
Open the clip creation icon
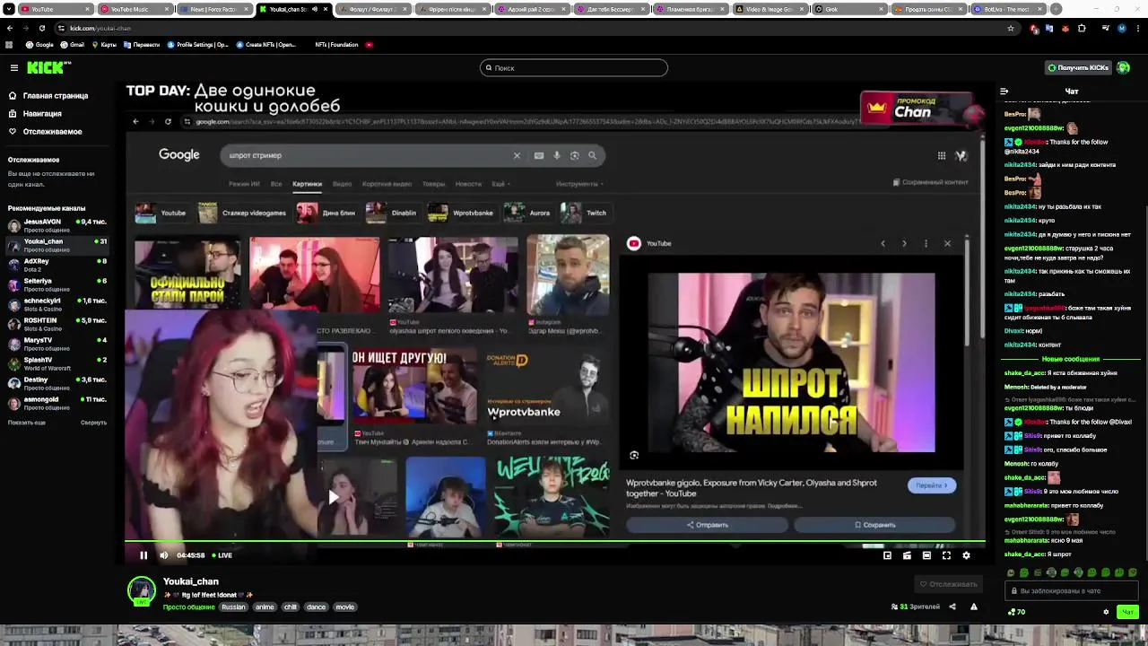pos(907,555)
